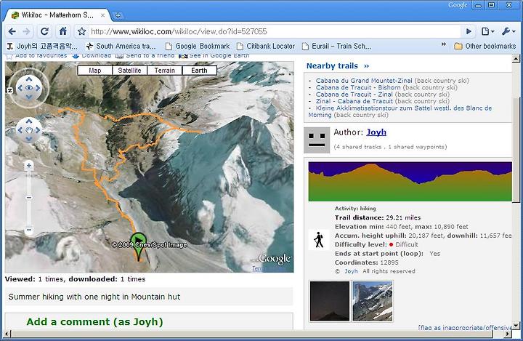Select the Wikiloc - Matterhorn browser tab
Viewport: 523px width, 341px height.
[x=57, y=15]
